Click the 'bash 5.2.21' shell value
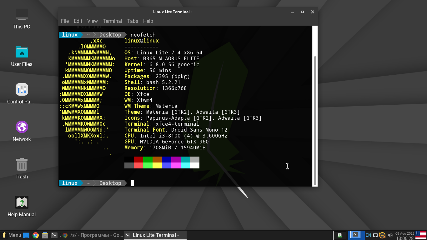The width and height of the screenshot is (427, 240). [x=163, y=82]
